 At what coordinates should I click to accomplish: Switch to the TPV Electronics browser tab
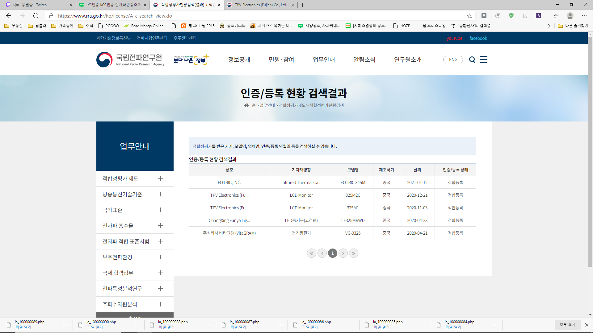pos(260,5)
